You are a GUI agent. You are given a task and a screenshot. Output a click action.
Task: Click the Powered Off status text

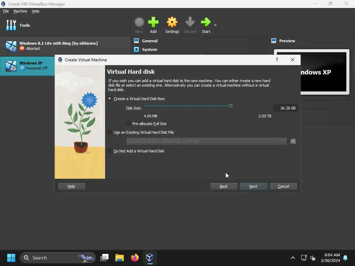click(37, 68)
